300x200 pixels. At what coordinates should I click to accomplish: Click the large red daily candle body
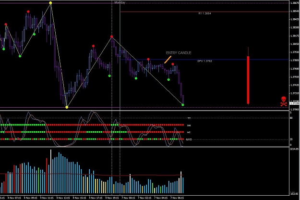coord(248,80)
